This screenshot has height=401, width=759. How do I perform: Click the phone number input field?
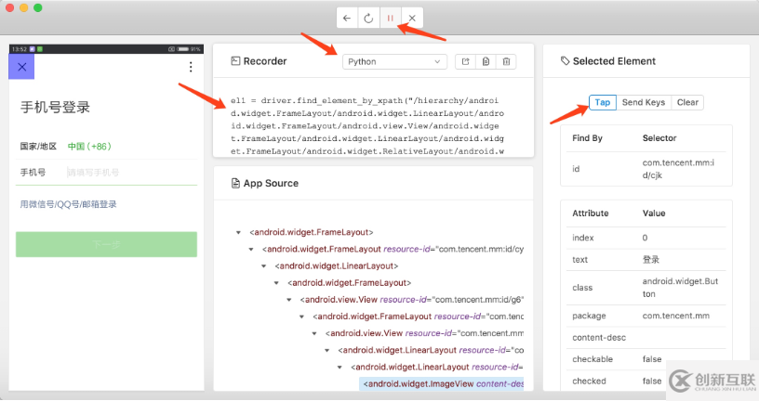[130, 172]
